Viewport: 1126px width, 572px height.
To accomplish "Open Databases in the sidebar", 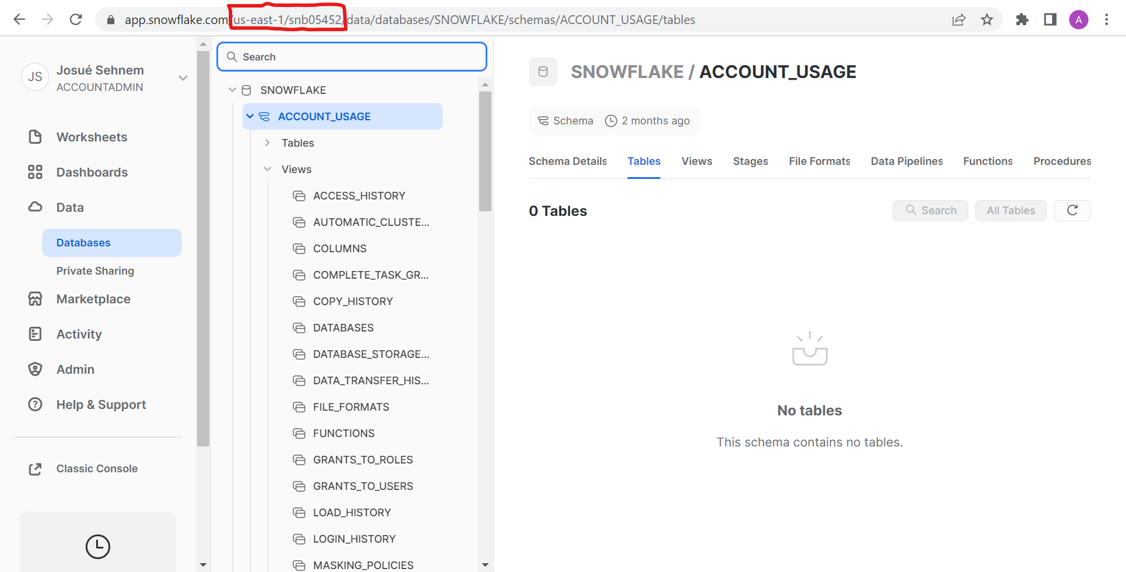I will 112,243.
